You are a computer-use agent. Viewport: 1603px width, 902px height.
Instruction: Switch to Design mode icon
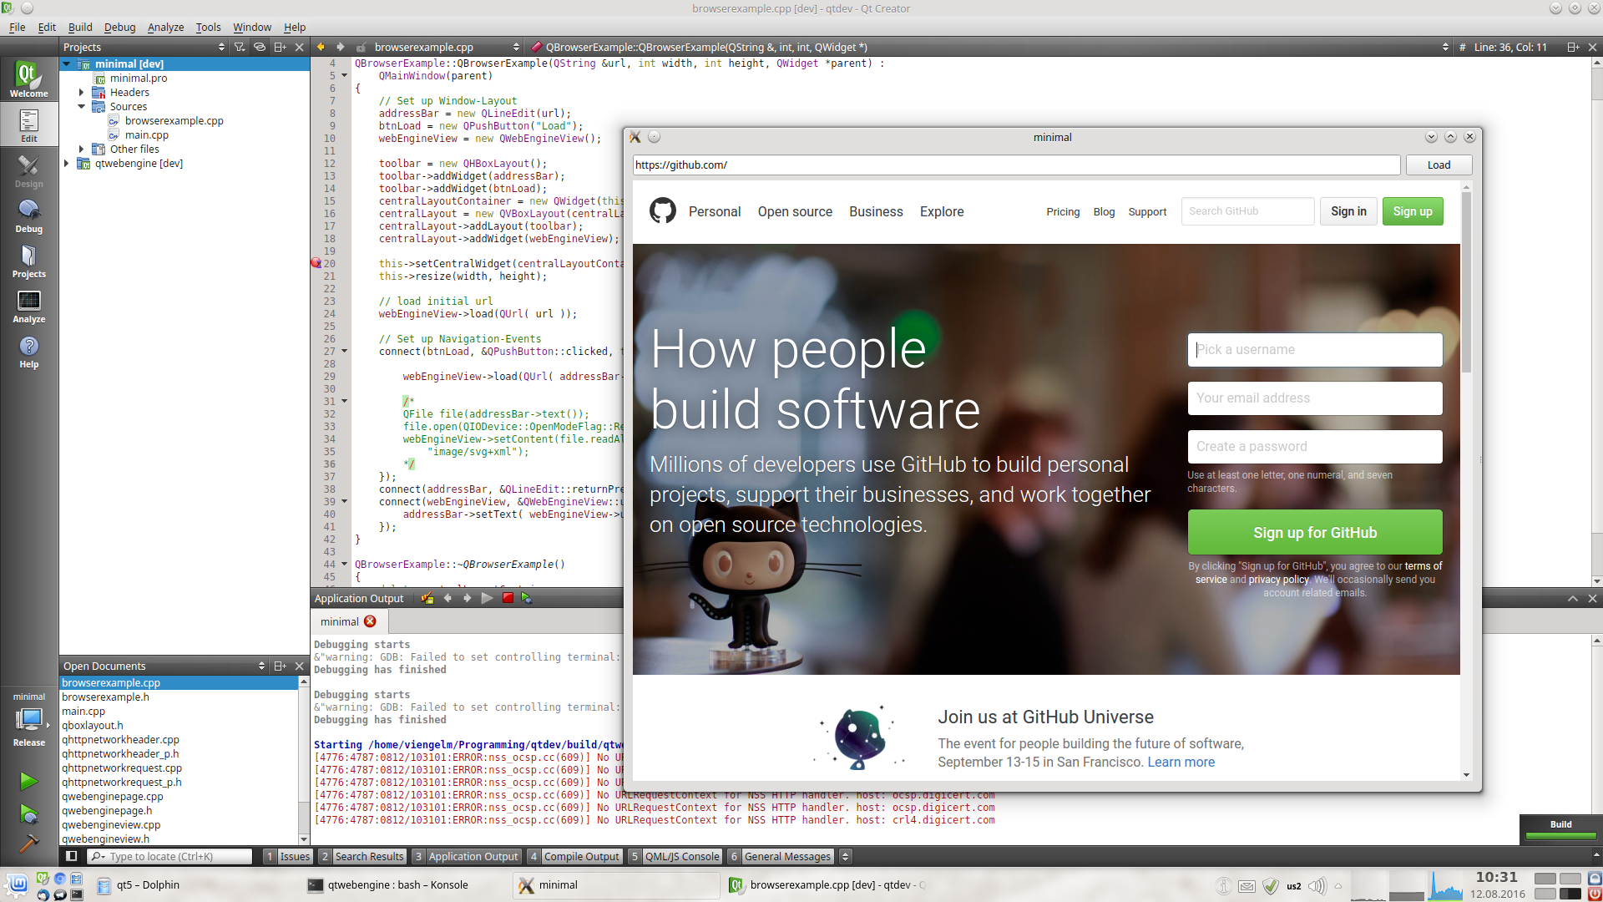[x=28, y=170]
